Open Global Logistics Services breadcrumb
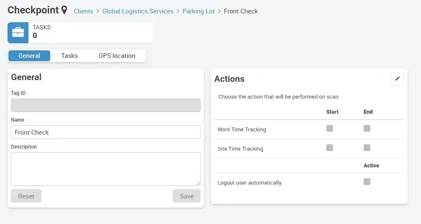 pyautogui.click(x=138, y=11)
